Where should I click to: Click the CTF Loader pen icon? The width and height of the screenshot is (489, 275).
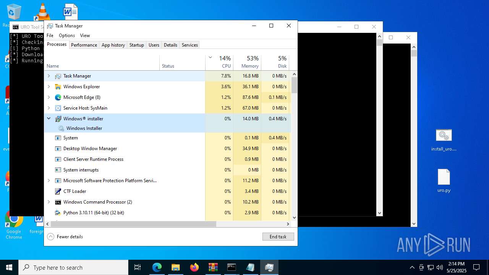58,191
